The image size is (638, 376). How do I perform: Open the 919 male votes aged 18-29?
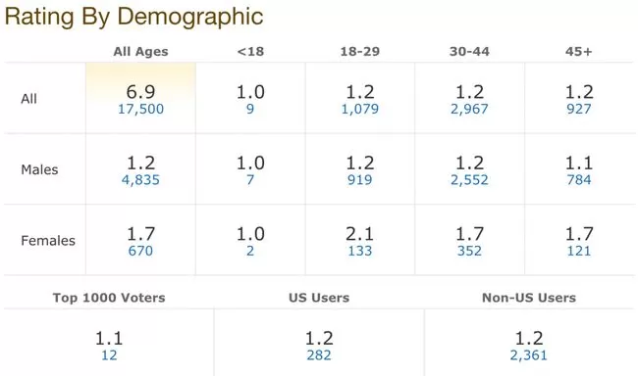point(360,180)
